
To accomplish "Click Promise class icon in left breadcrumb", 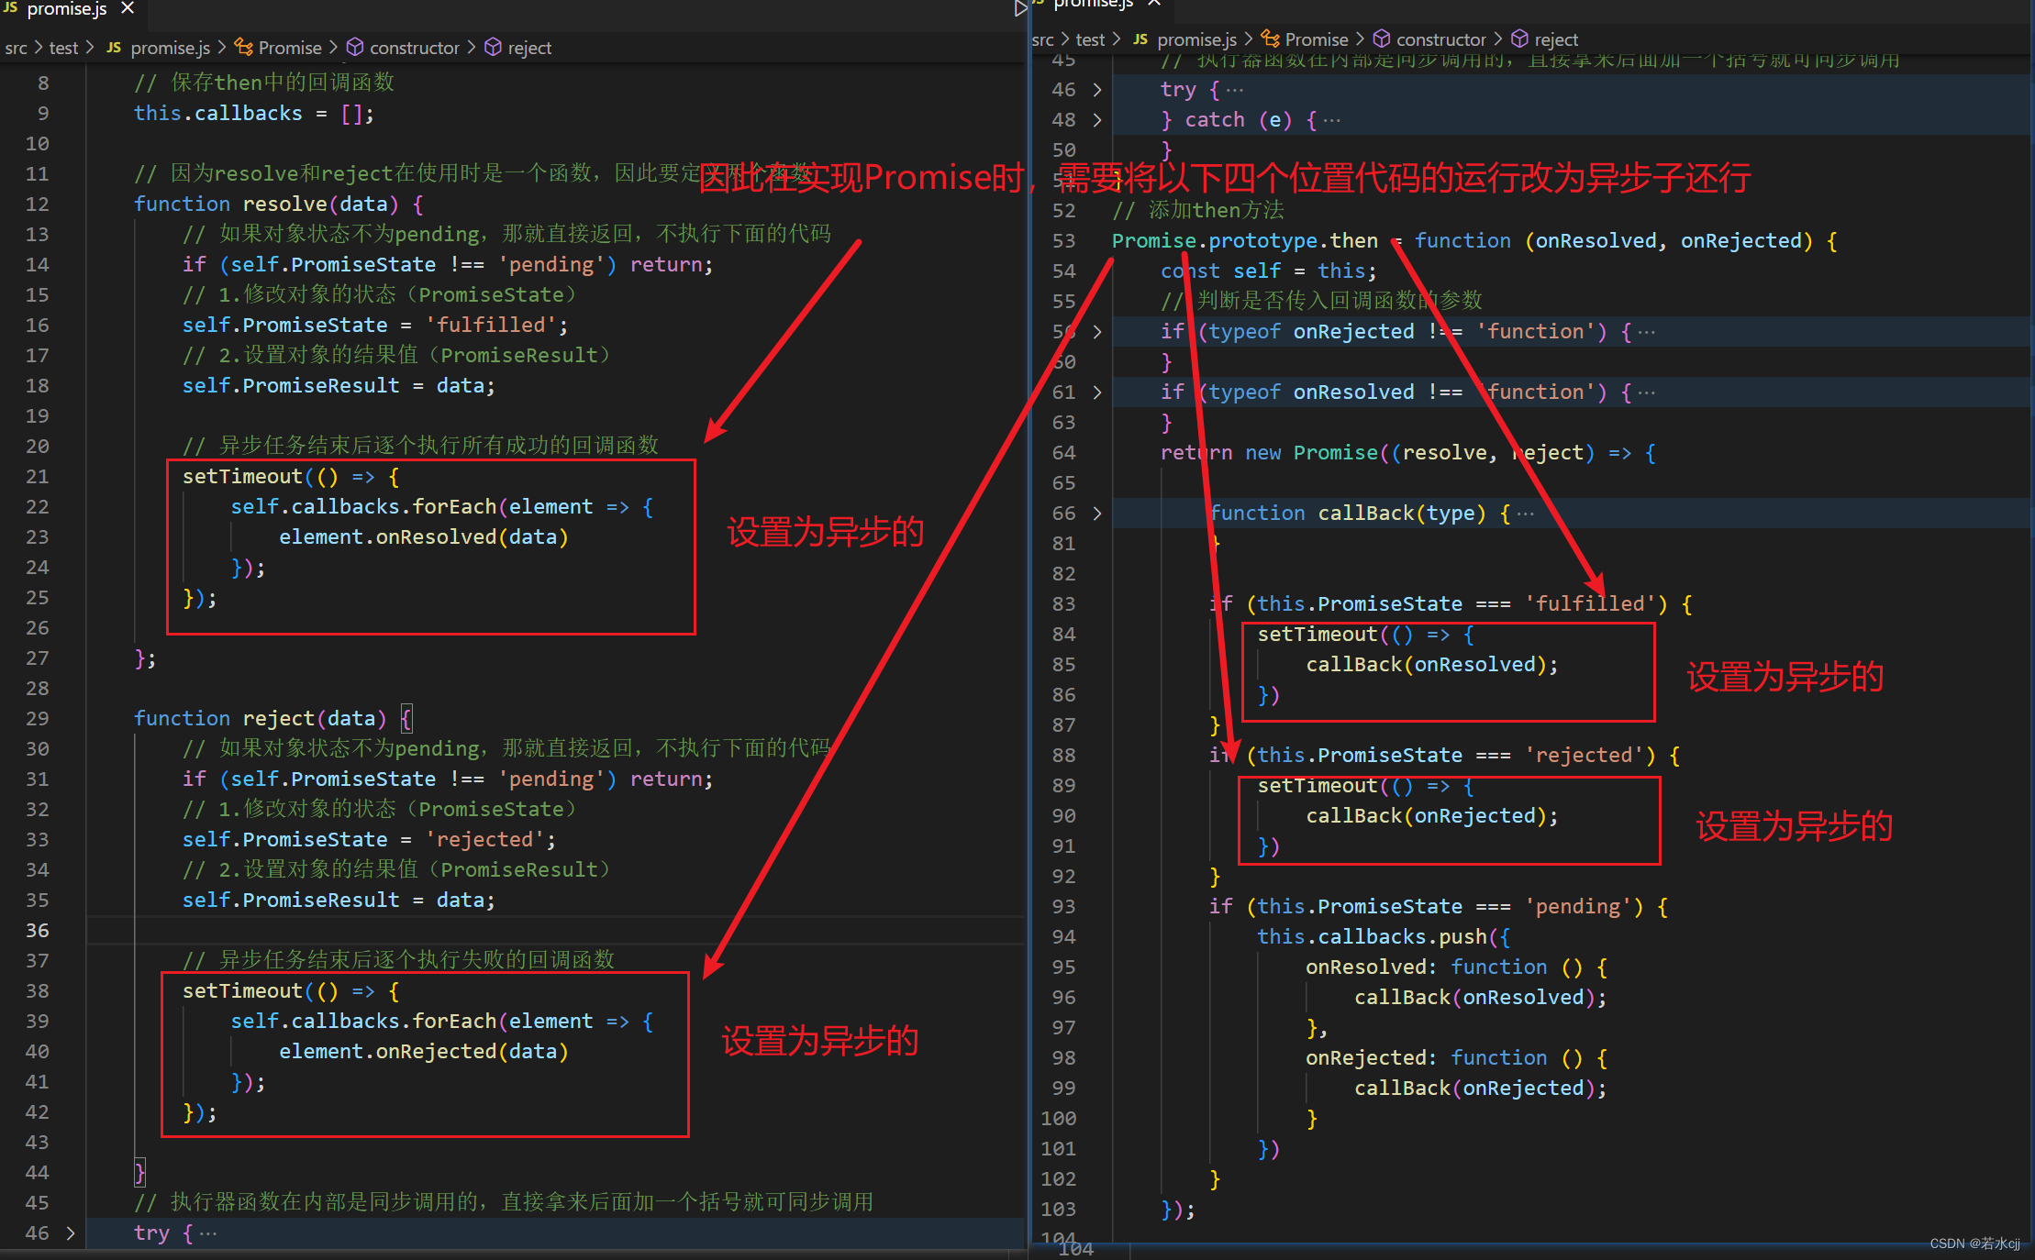I will pyautogui.click(x=243, y=47).
